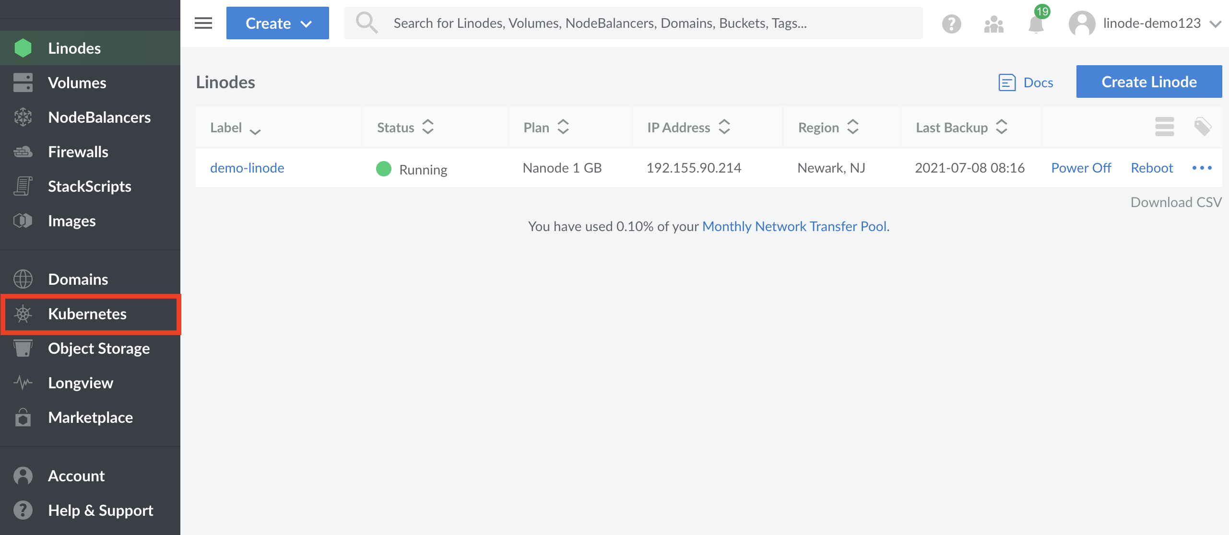The height and width of the screenshot is (535, 1229).
Task: Click the Kubernetes sidebar icon
Action: click(24, 314)
